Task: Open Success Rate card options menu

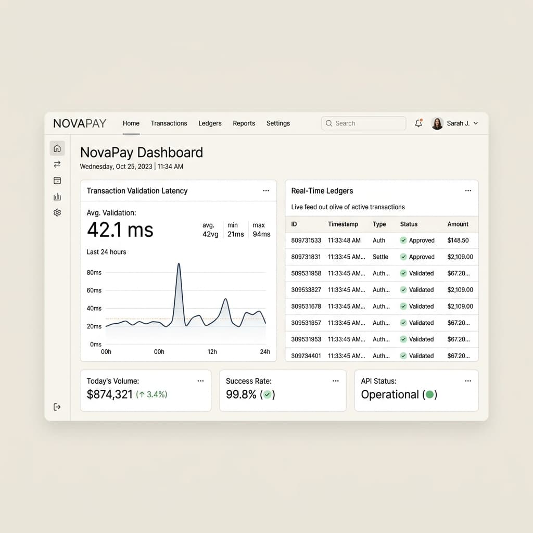Action: (x=336, y=380)
